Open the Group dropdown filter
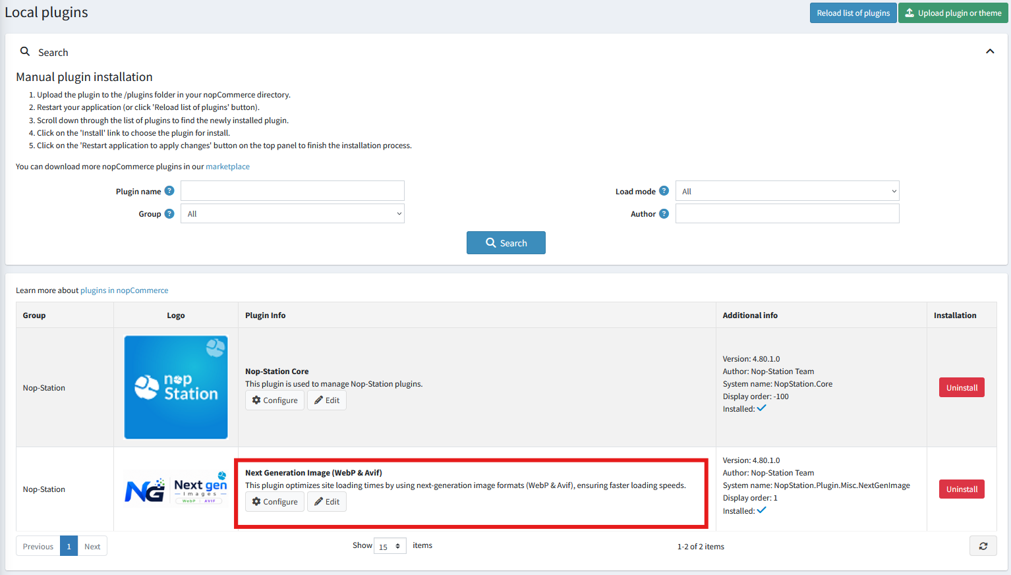 (x=293, y=213)
